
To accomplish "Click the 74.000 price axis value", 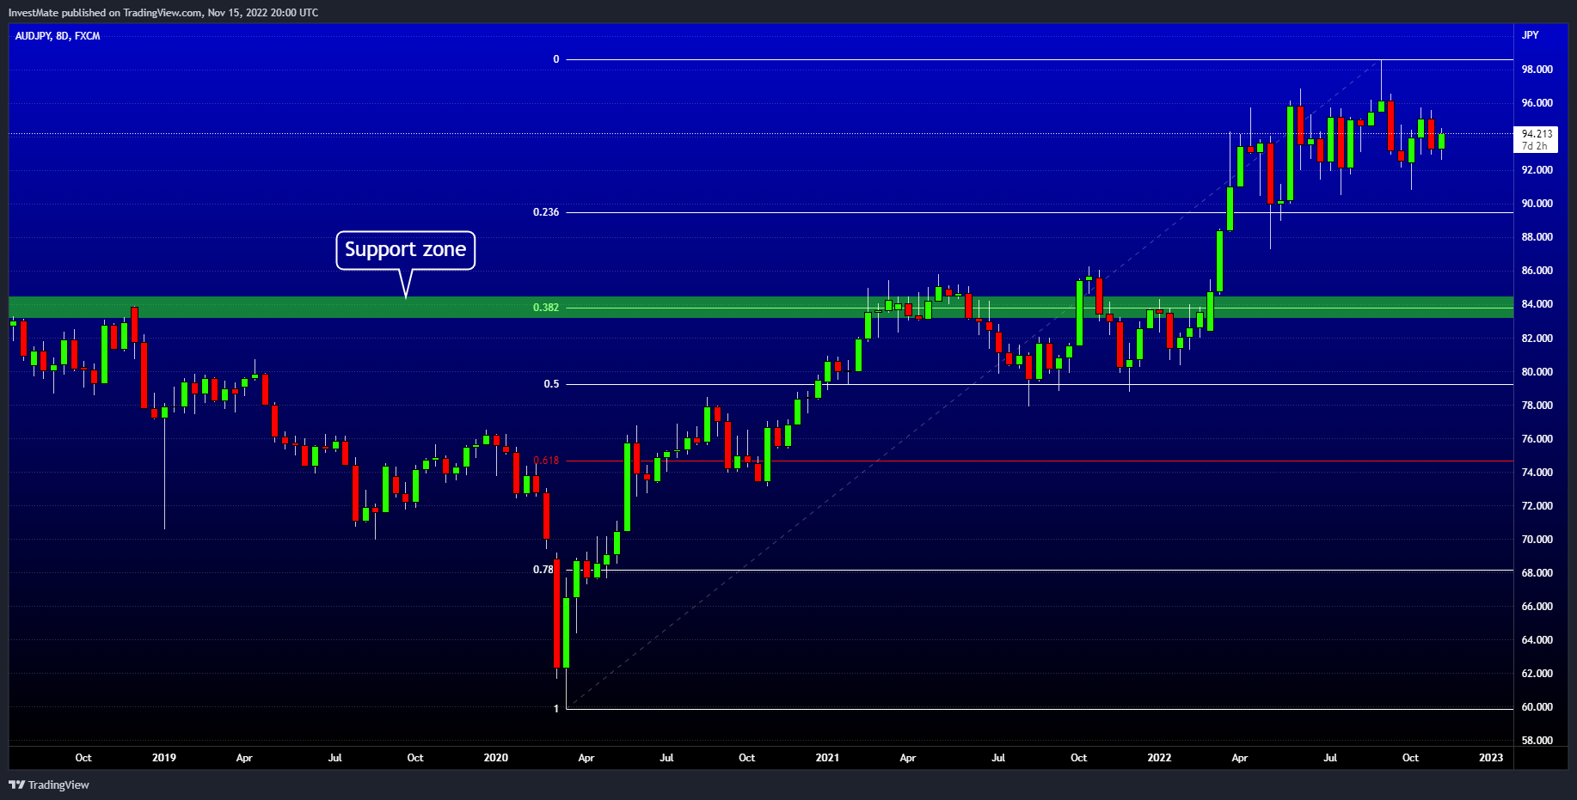I will coord(1537,473).
